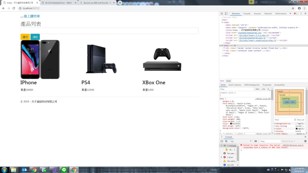Screen dimensions: 308x173
Task: Create live expression eye icon
Action: [256, 141]
